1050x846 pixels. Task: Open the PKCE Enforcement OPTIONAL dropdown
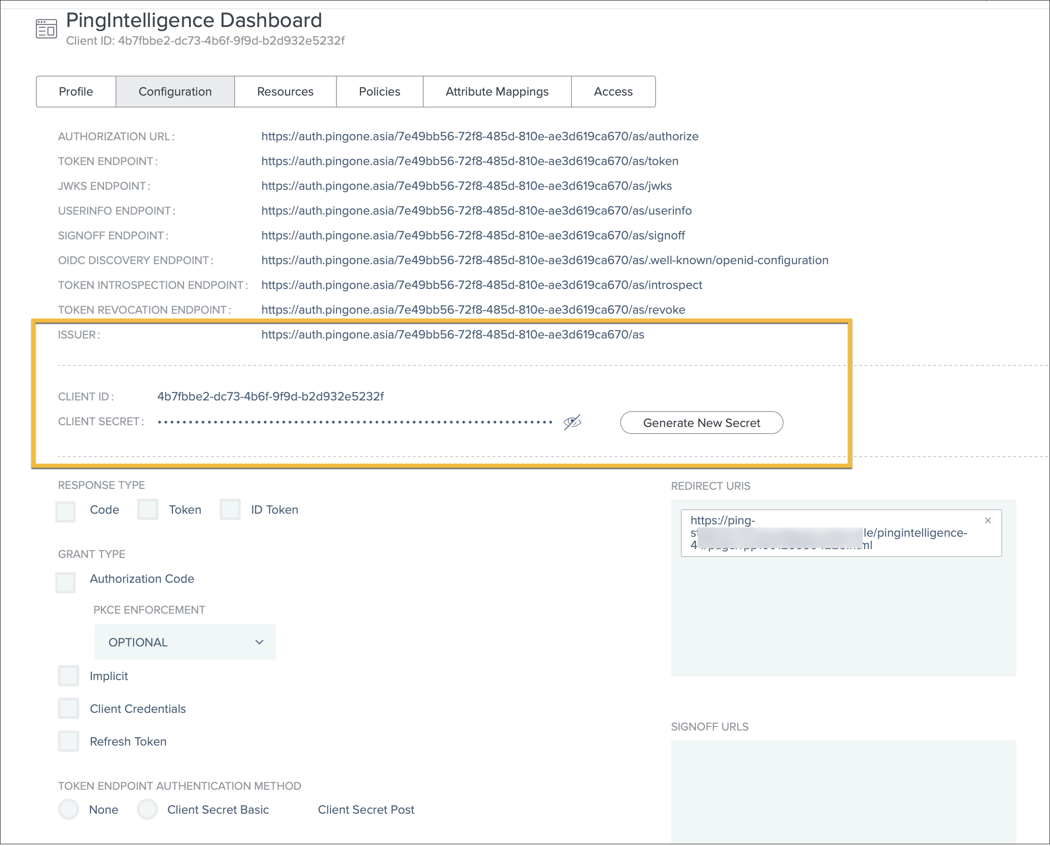185,642
